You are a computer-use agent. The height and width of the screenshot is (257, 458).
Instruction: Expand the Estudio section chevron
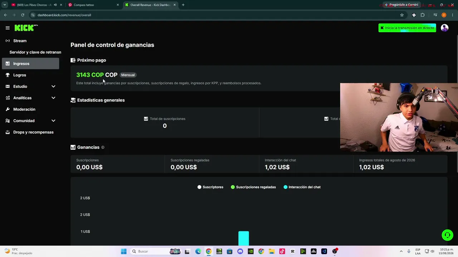click(53, 86)
